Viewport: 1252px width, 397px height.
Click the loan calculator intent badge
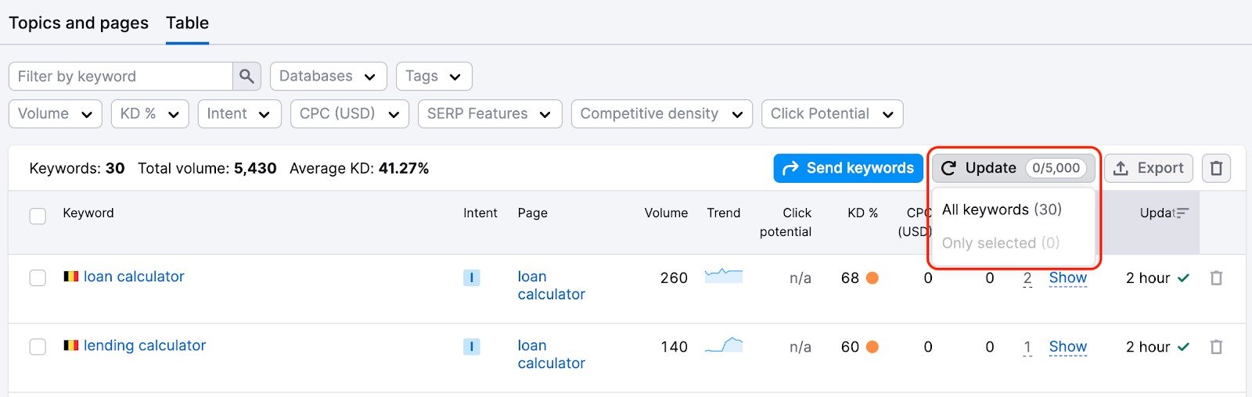(471, 278)
